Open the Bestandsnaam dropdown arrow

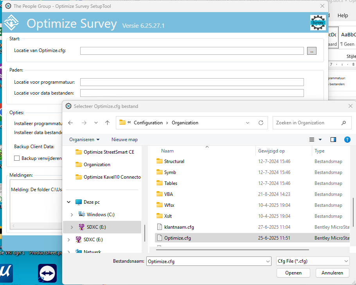(268, 262)
